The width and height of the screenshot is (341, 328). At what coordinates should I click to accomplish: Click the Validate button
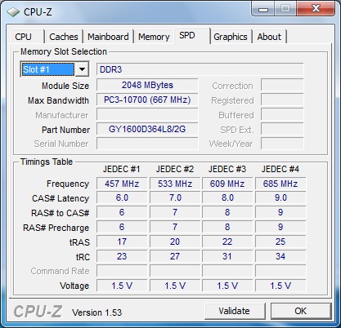(x=235, y=311)
